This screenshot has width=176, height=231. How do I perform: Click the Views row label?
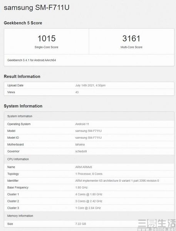tap(11, 92)
